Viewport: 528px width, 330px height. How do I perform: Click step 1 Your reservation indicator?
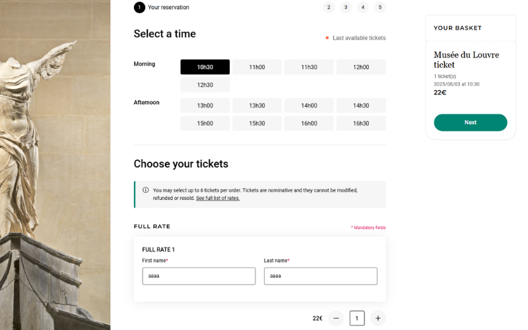pos(139,7)
